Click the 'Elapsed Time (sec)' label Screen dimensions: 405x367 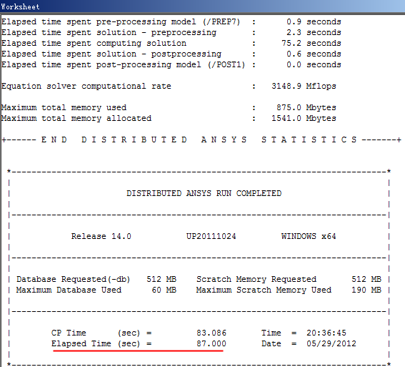[96, 343]
